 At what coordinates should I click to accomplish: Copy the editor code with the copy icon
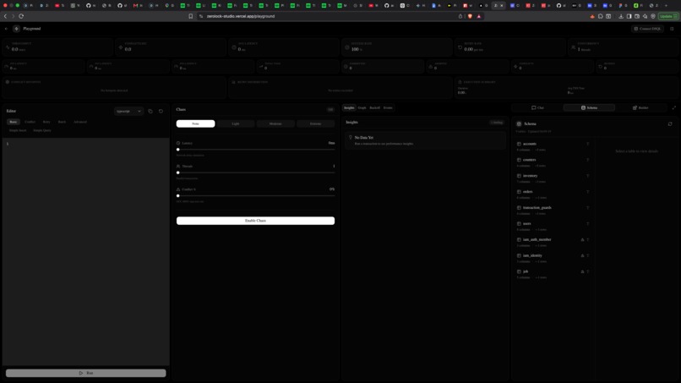click(150, 112)
